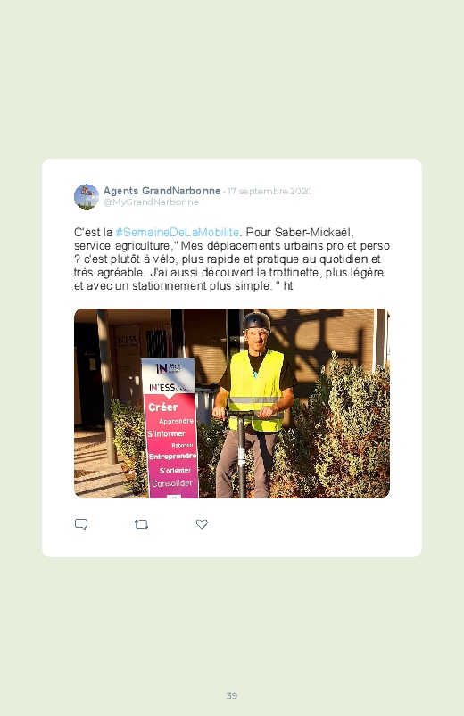Click the yellow safety vest in the photo

255,391
